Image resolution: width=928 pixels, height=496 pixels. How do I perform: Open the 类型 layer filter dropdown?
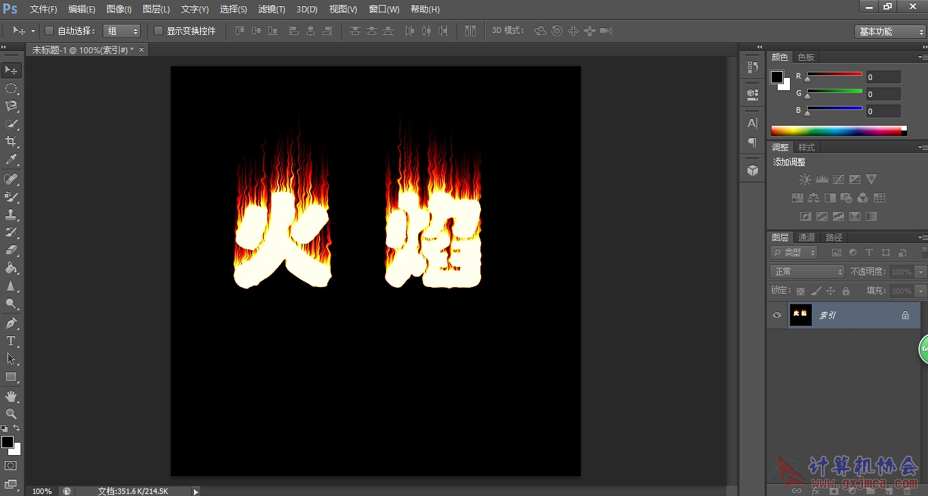pyautogui.click(x=794, y=253)
